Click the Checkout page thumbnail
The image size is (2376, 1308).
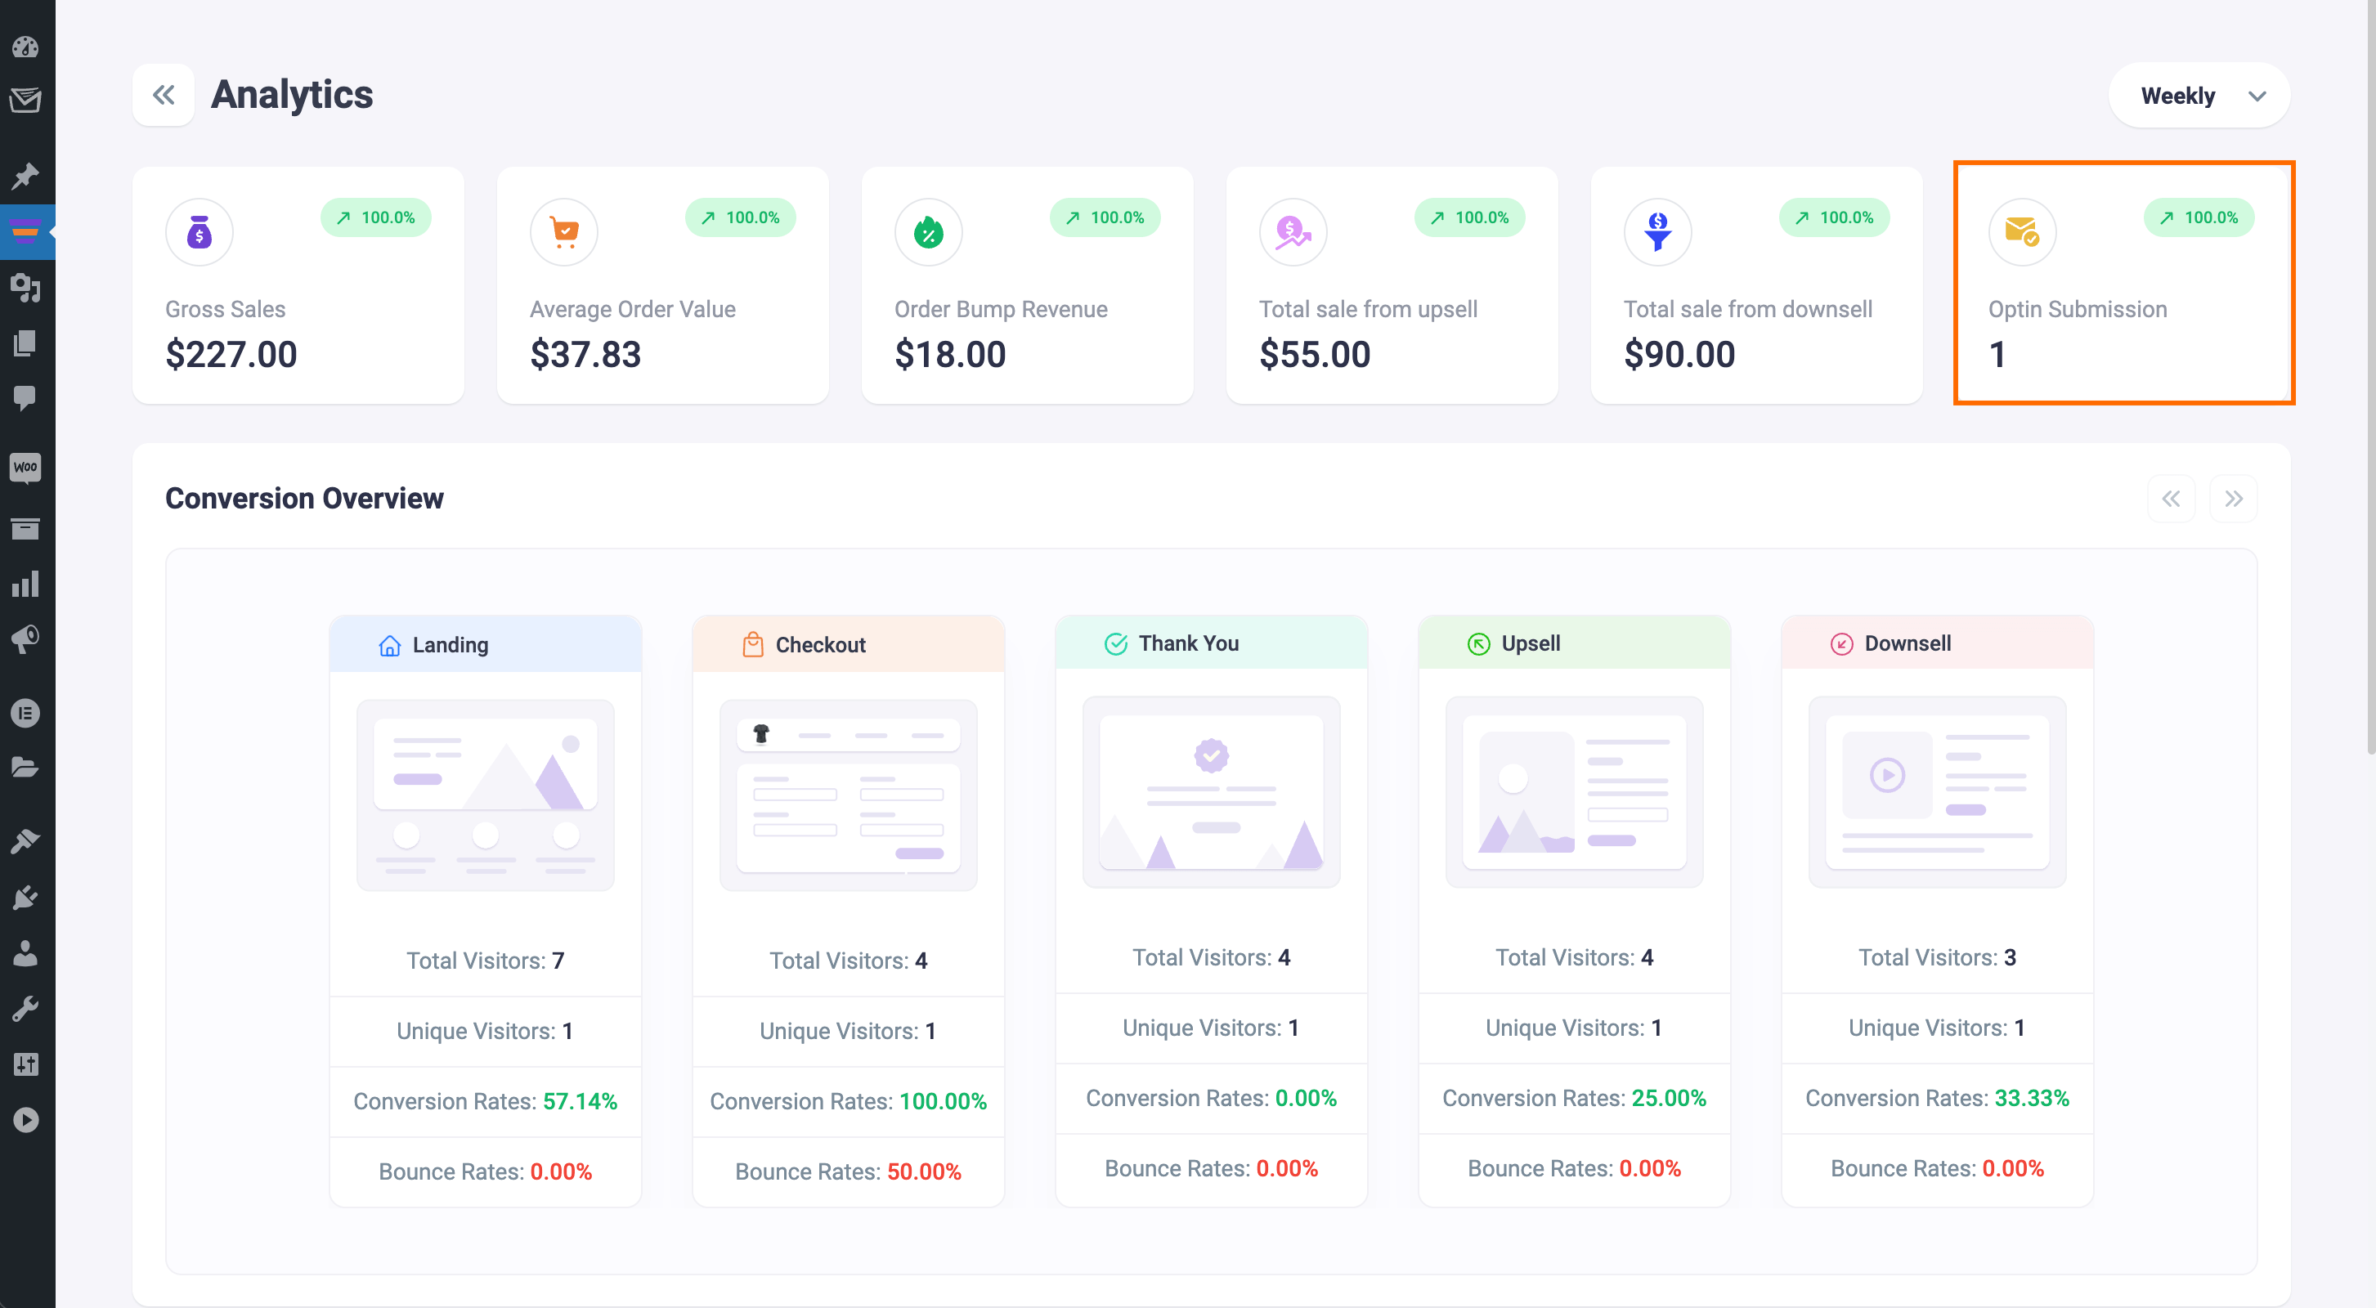coord(849,795)
